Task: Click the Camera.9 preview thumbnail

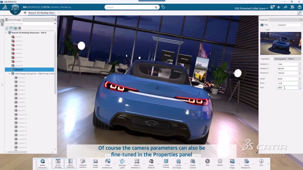Action: 281,43
